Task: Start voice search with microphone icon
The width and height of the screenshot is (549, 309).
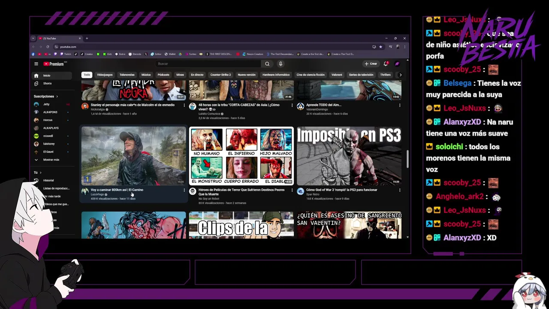Action: (x=281, y=64)
